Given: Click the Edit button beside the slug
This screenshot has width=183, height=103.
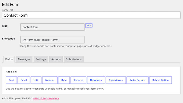Looking at the screenshot, I should [89, 25].
